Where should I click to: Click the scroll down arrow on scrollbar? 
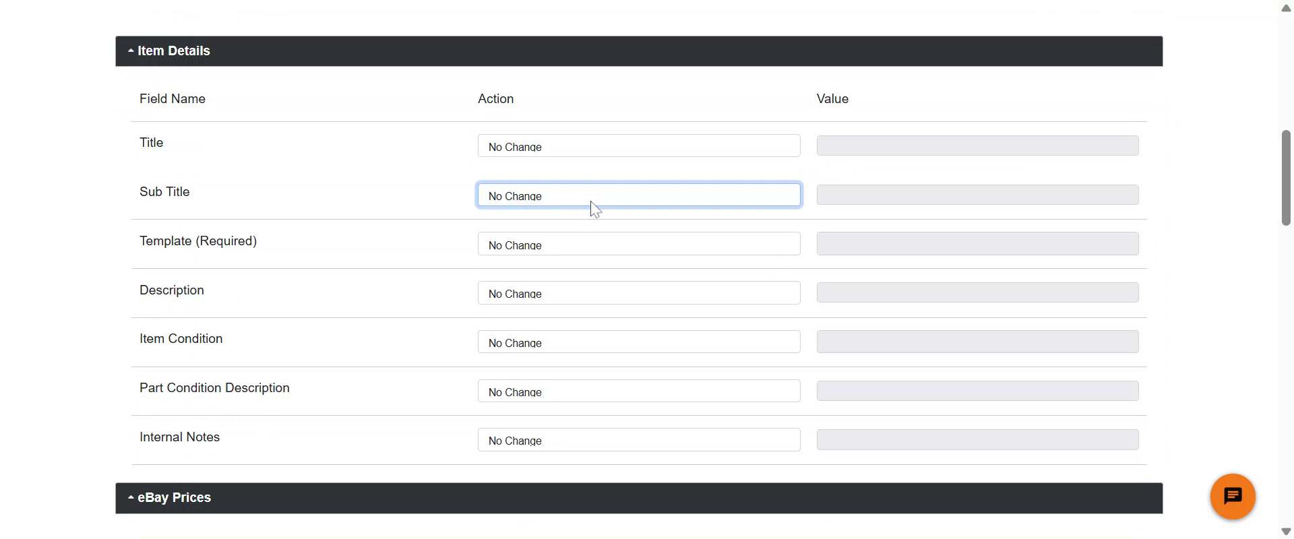coord(1286,532)
